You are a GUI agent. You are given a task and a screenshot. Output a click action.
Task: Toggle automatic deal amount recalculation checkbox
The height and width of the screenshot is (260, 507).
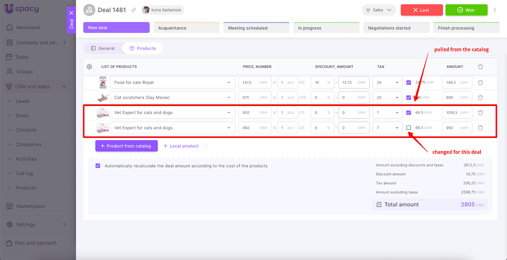coord(98,166)
